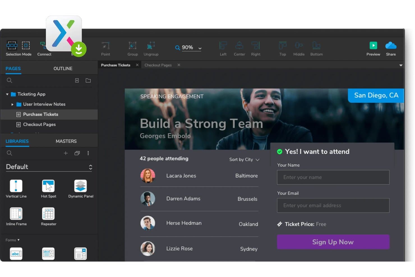Click the Group toolbar icon

coord(132,45)
